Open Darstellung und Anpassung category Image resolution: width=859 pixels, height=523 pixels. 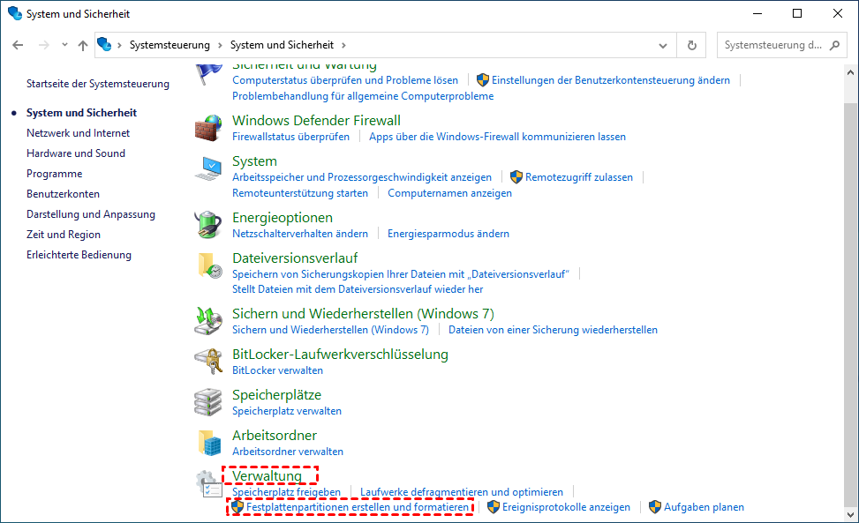91,214
